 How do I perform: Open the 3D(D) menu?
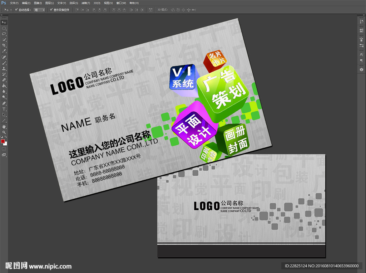click(97, 3)
